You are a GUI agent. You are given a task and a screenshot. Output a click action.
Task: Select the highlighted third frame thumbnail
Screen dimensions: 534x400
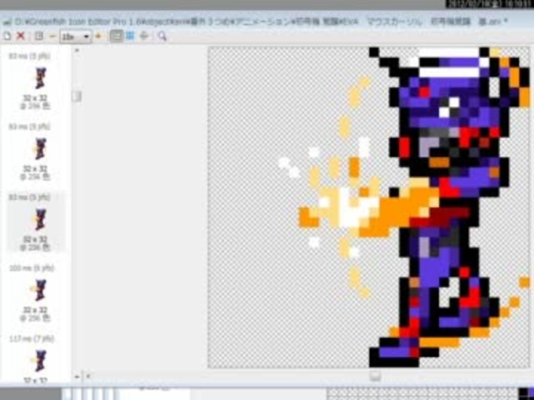pos(40,219)
